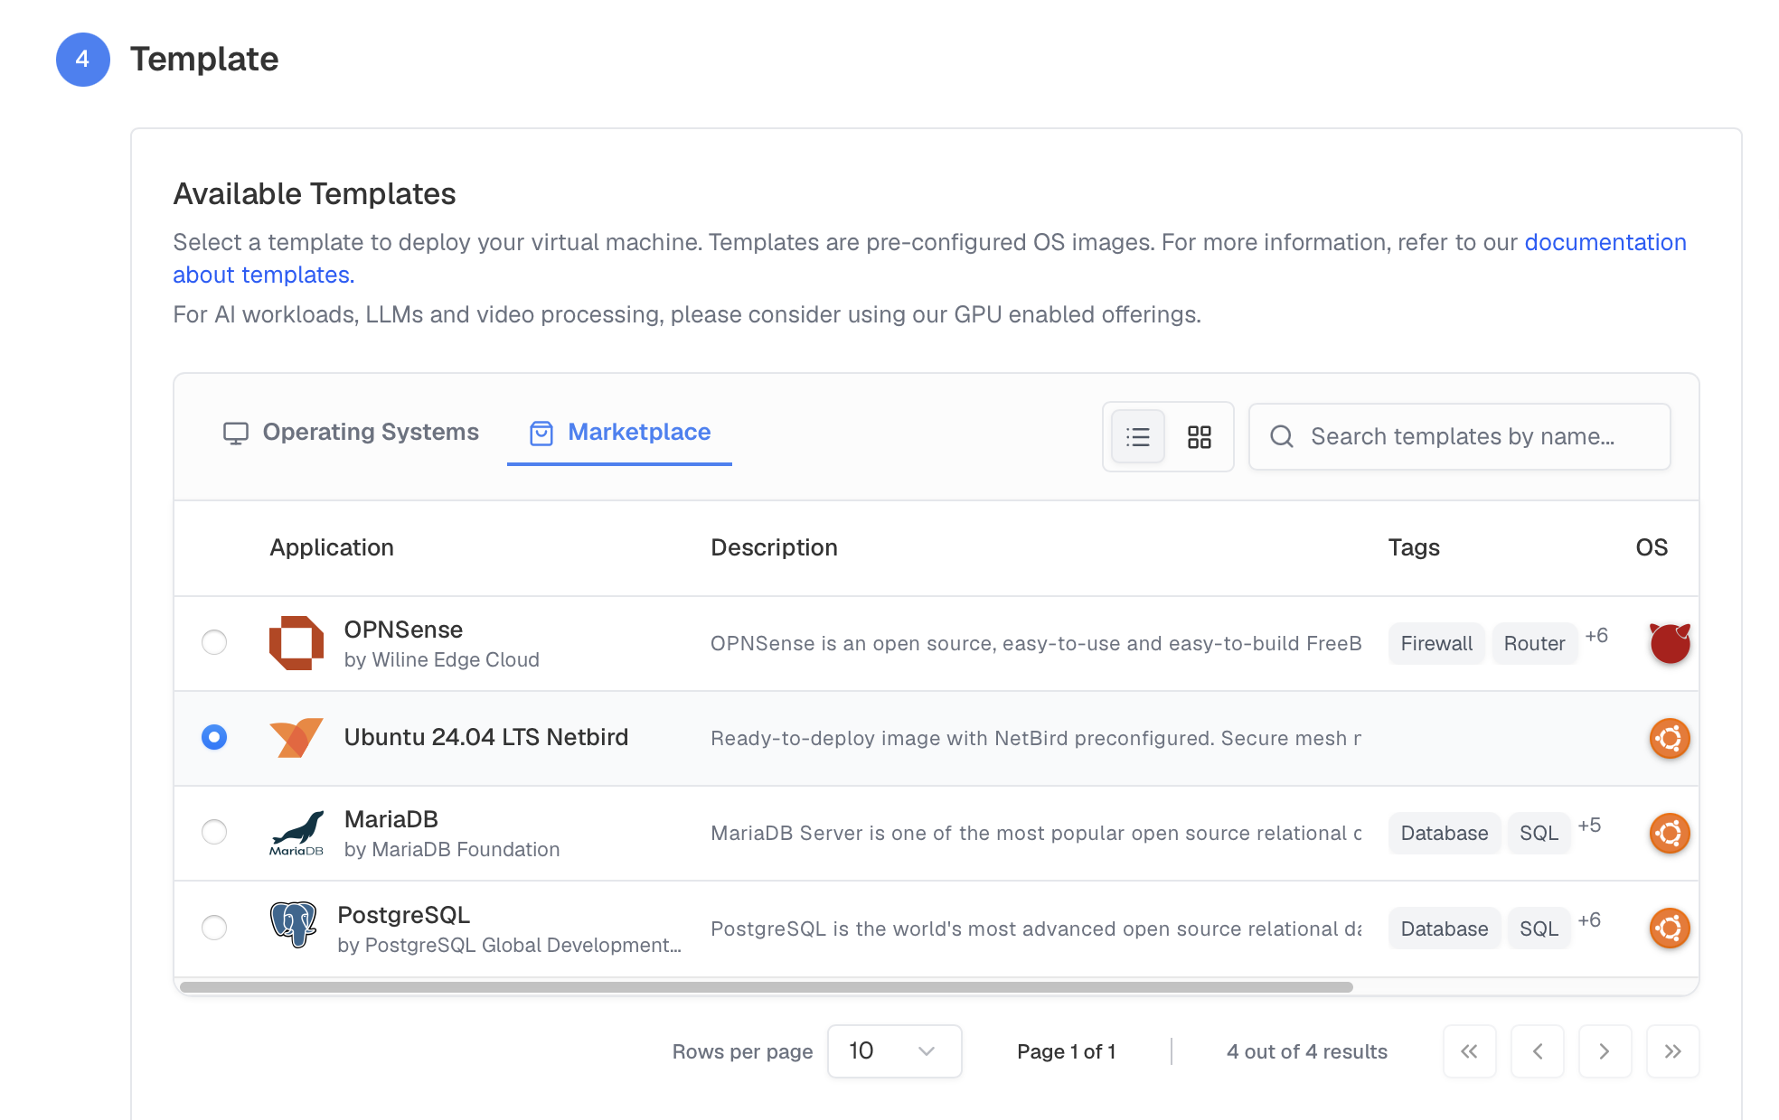Click the Database tag in MariaDB row
This screenshot has height=1120, width=1779.
(x=1445, y=834)
